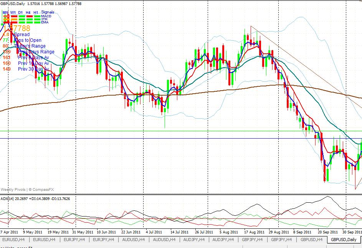Toggle the W1 timeframe header

[13, 12]
